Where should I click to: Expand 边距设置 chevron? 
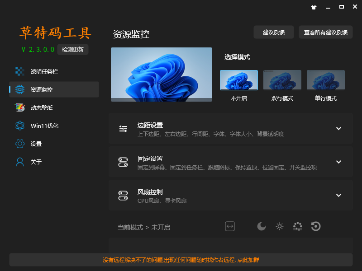338,129
